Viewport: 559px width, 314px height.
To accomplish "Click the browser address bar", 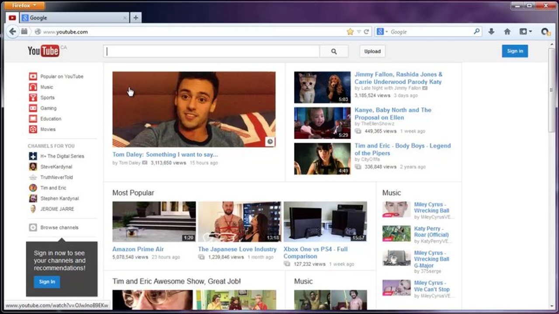I will (192, 32).
